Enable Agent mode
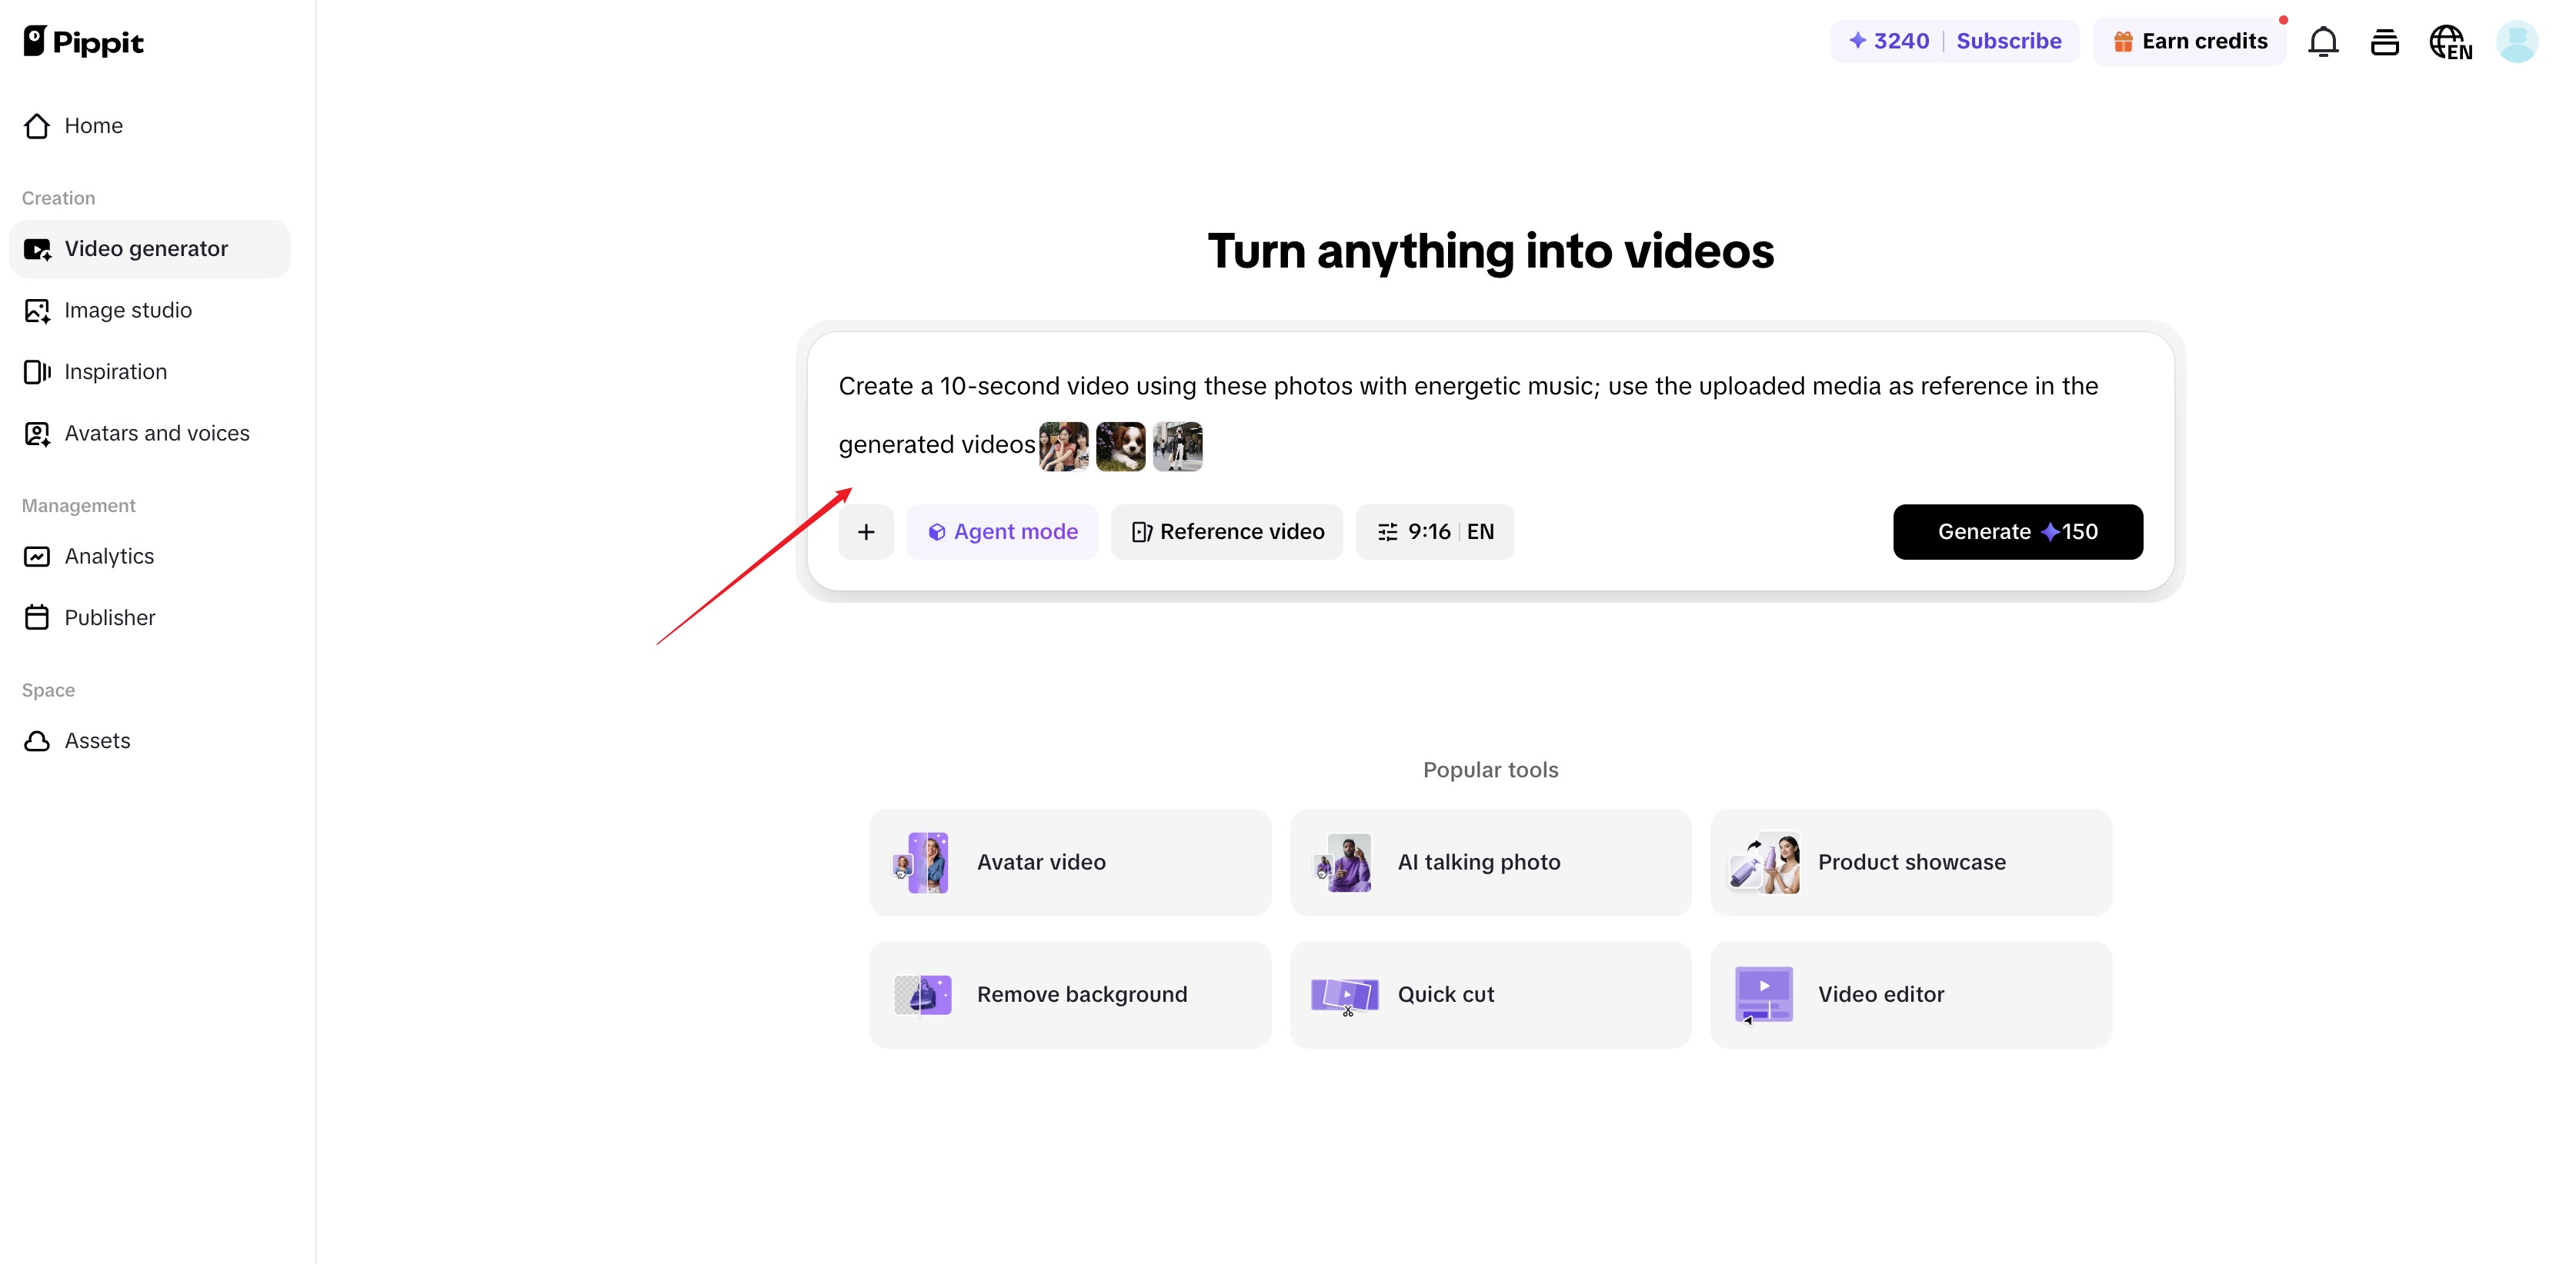The height and width of the screenshot is (1264, 2576). 1002,531
